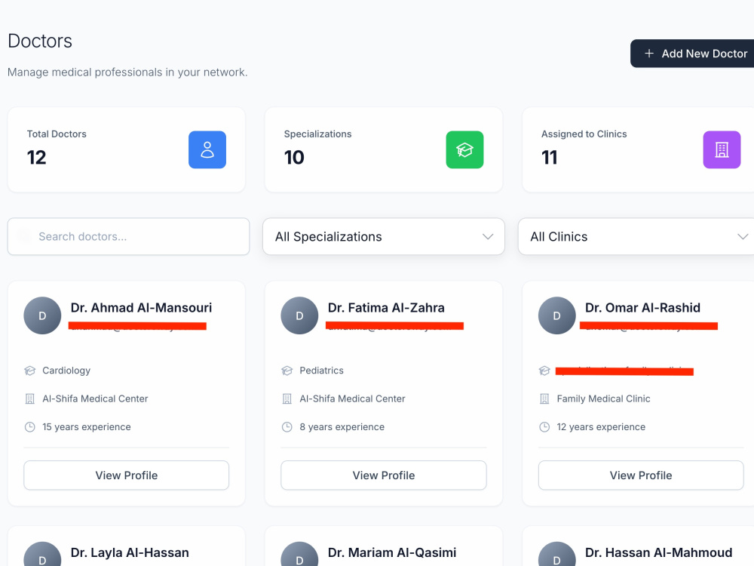Click the Dr. Omar Al-Rashid name
754x566 pixels.
(x=642, y=308)
